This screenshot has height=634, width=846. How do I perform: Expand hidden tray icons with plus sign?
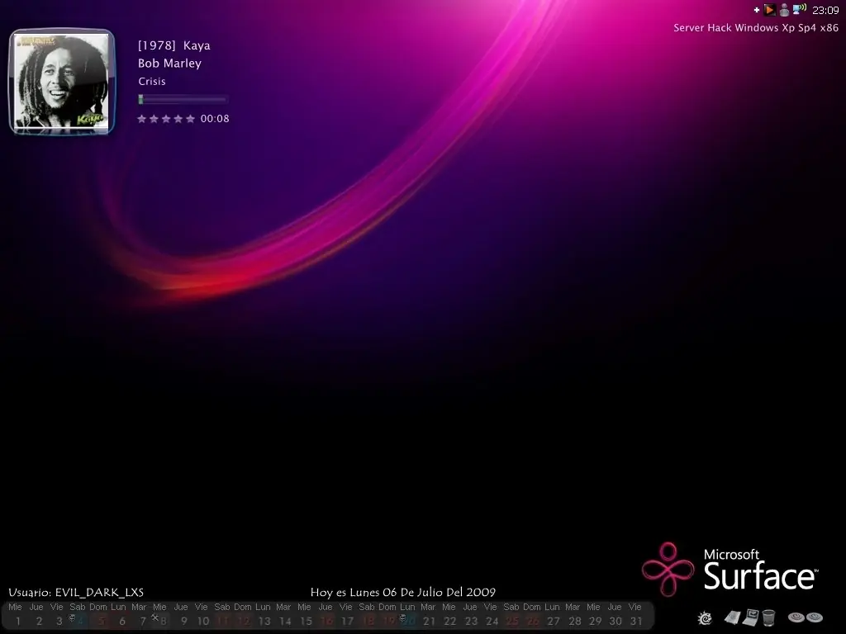(x=757, y=10)
